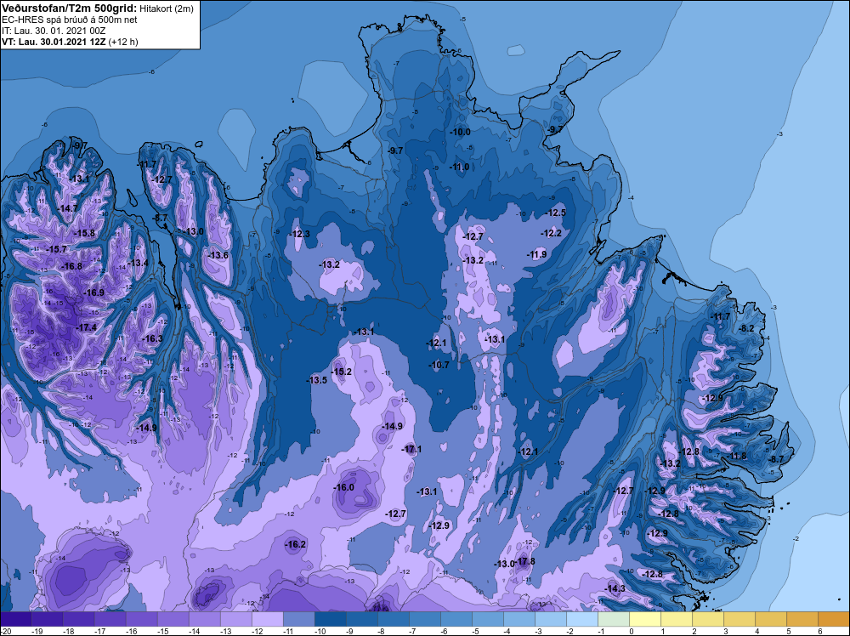Click the title text 'Veðurstofan/T2m 500grid:'
This screenshot has height=636, width=850.
coord(68,9)
